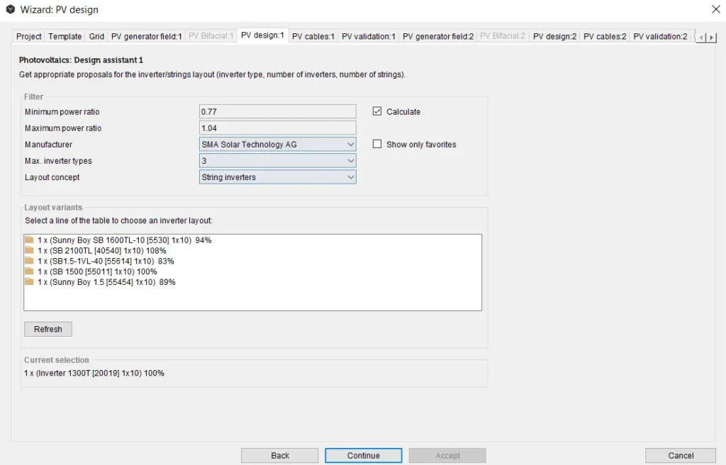Go to the Grid tab
Image resolution: width=726 pixels, height=465 pixels.
tap(96, 36)
